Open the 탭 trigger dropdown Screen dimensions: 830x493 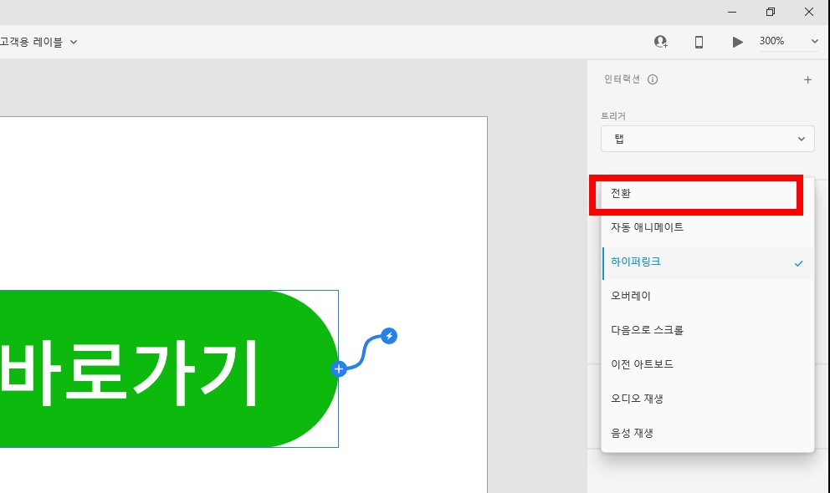click(x=707, y=139)
